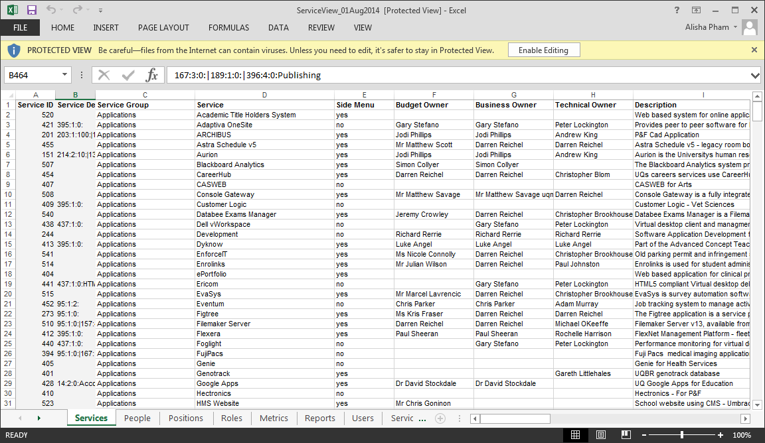Click the Insert Function fx icon

pos(151,75)
